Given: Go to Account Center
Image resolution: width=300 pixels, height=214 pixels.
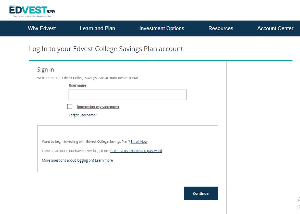Looking at the screenshot, I should (x=275, y=28).
